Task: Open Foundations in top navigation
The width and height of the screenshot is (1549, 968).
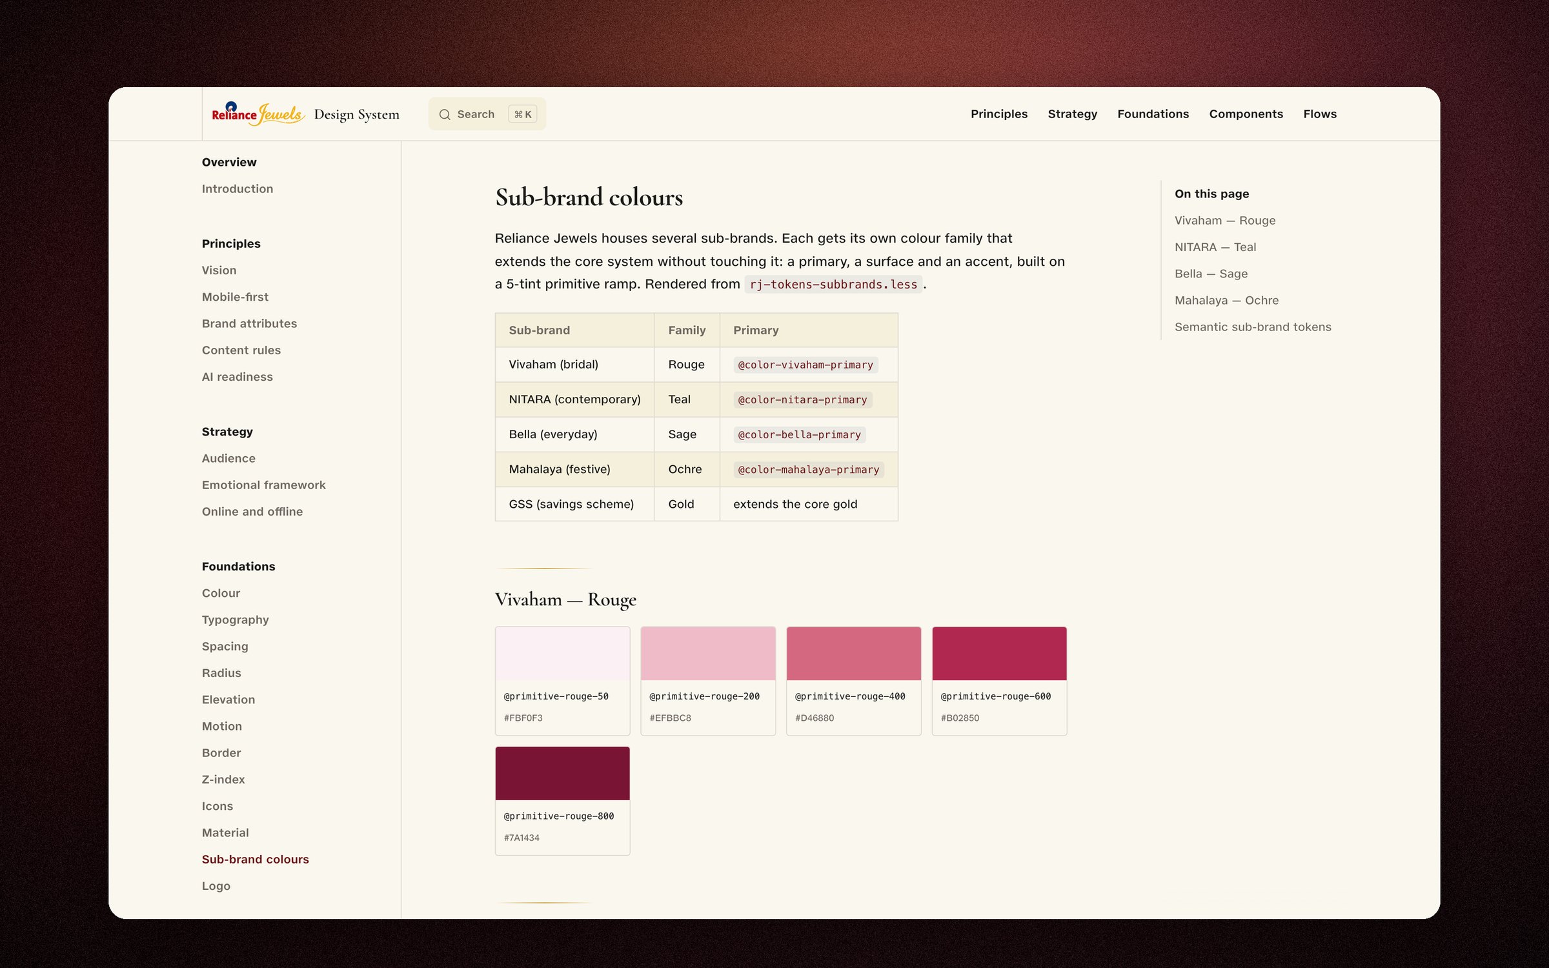Action: (1153, 114)
